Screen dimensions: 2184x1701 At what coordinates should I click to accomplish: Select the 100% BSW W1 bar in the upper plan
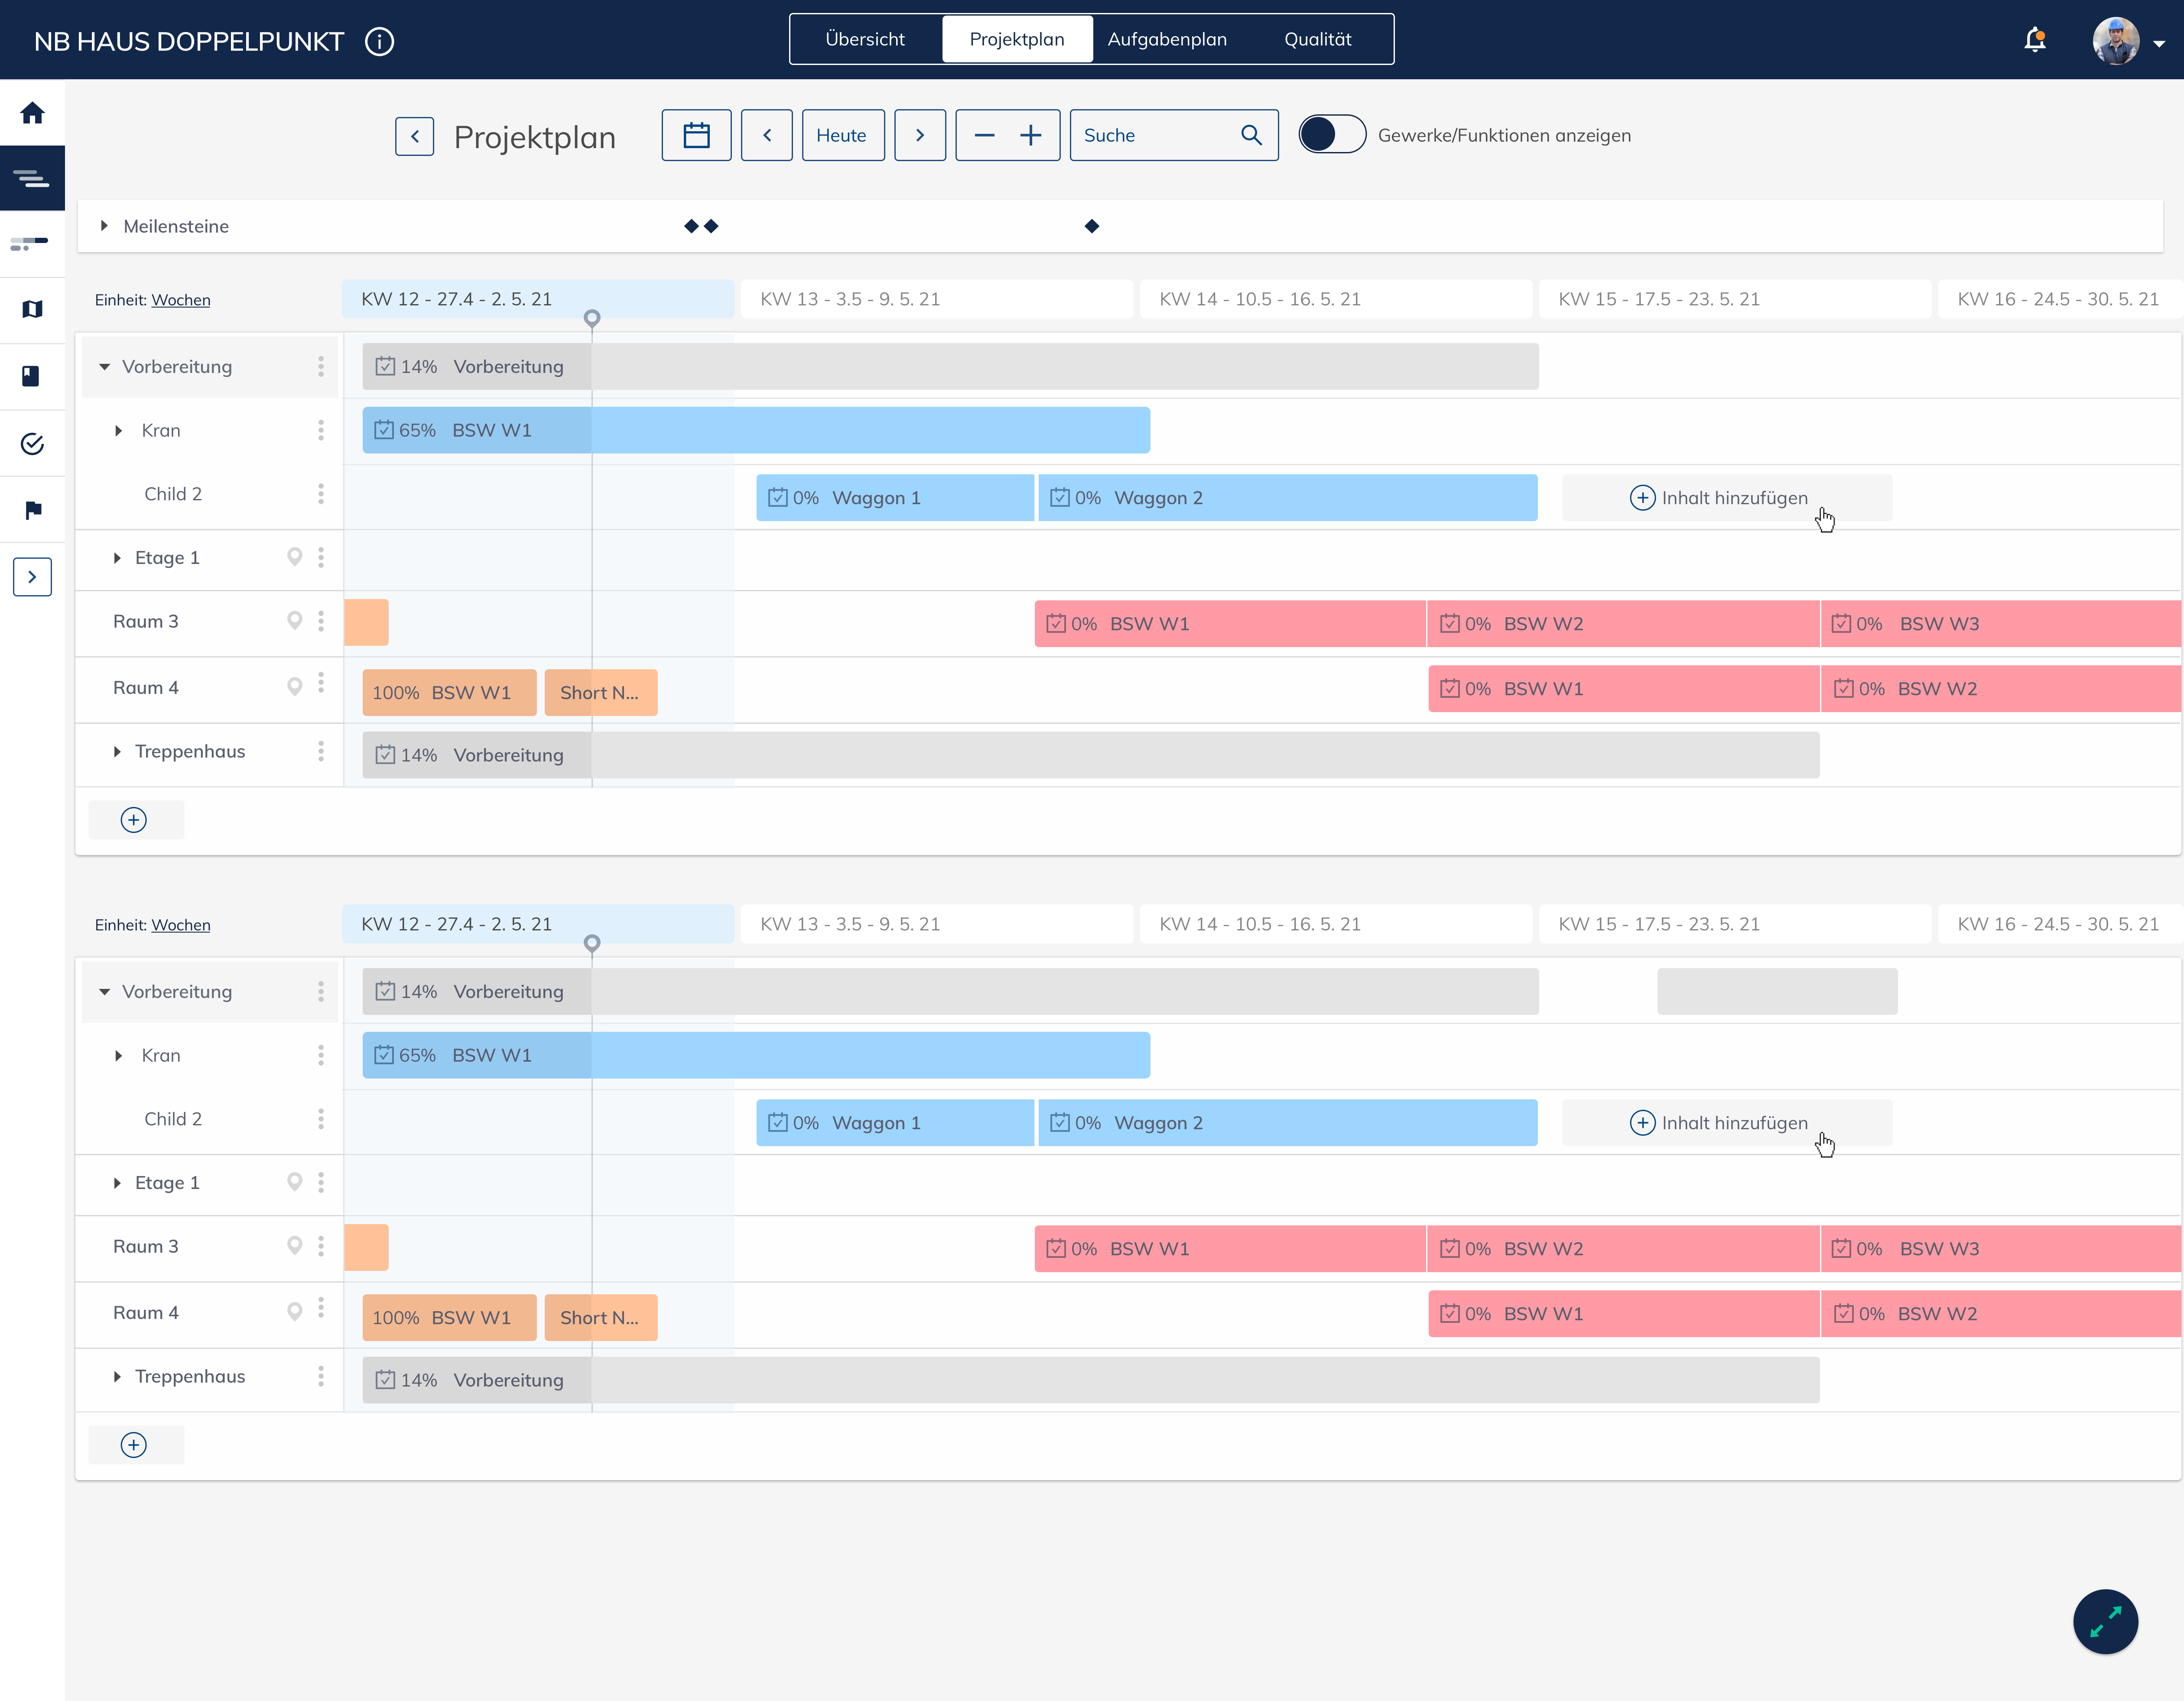[450, 693]
